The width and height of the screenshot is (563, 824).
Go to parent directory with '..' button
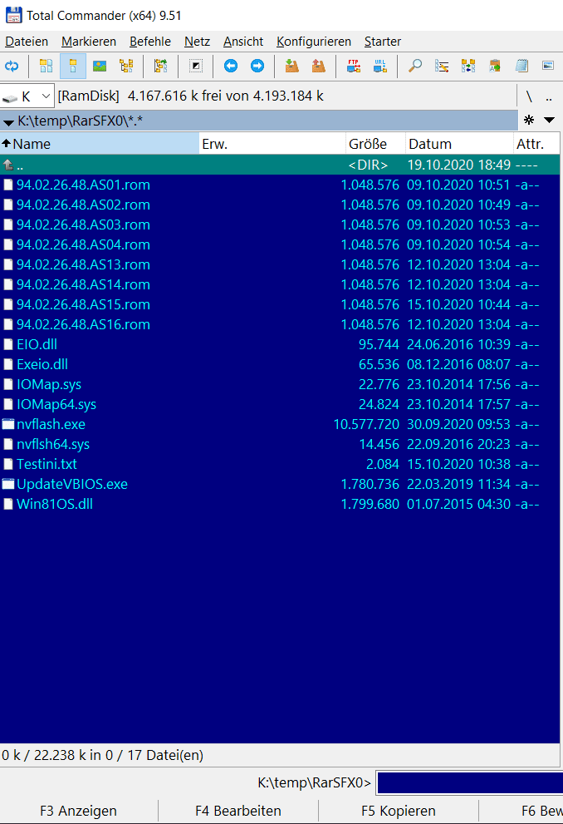tap(548, 96)
